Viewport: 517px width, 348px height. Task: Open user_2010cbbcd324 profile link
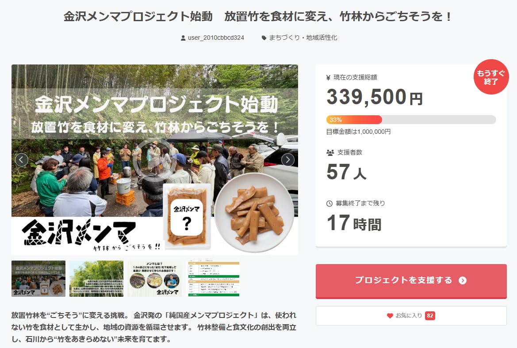(x=216, y=38)
